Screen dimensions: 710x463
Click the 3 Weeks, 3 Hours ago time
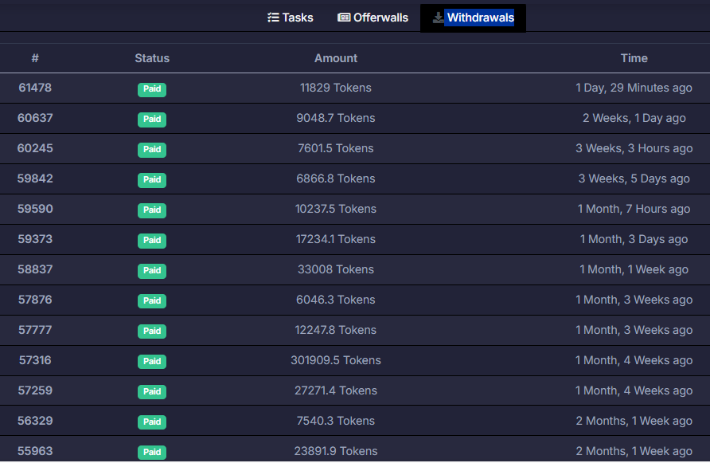point(634,148)
